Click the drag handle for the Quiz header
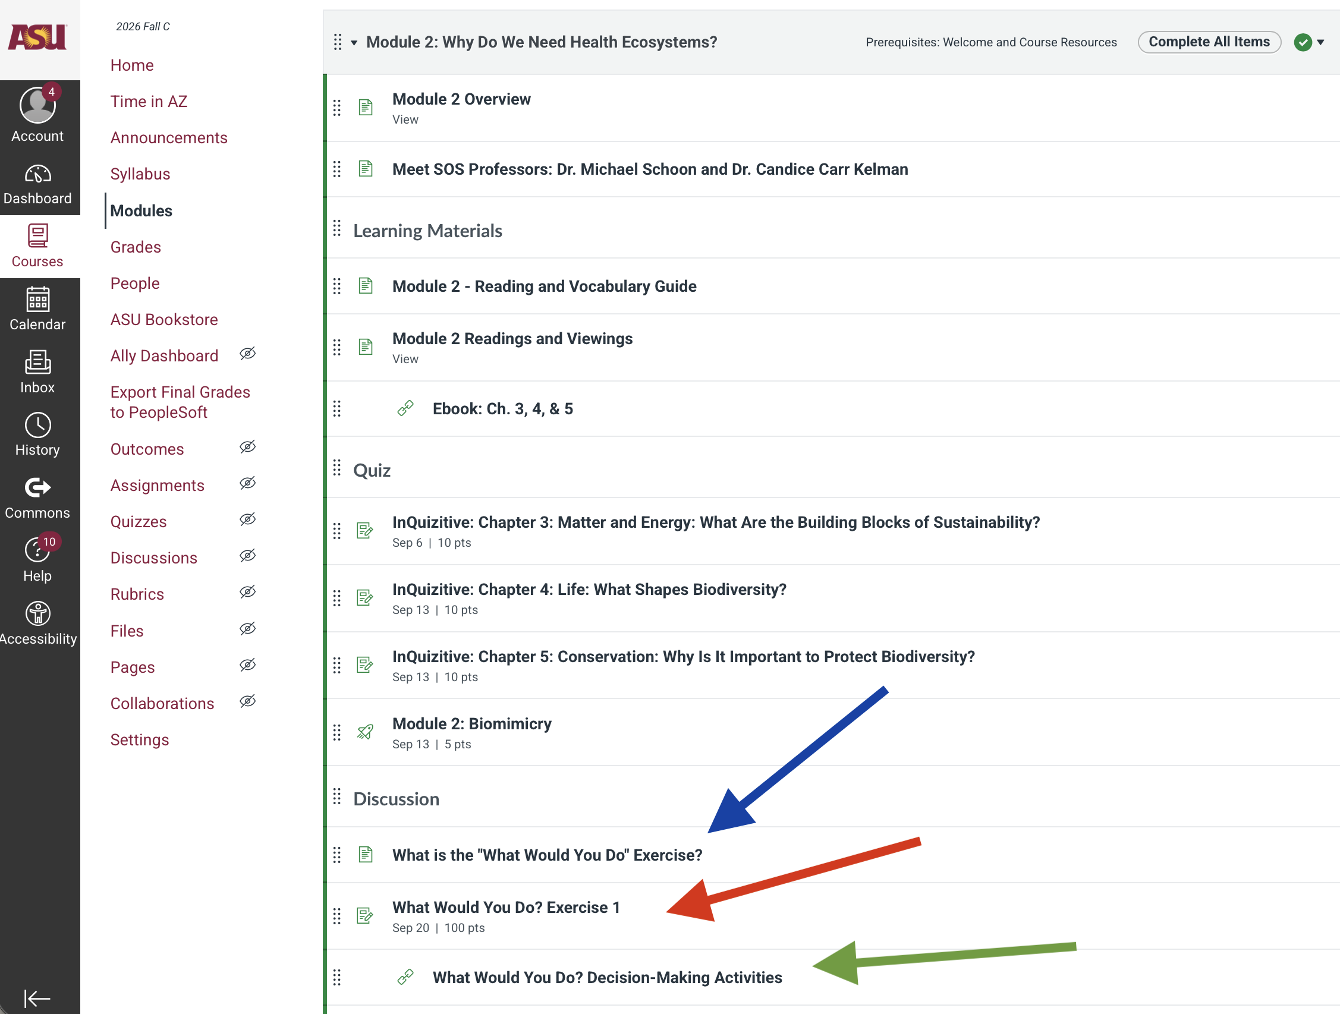Image resolution: width=1340 pixels, height=1014 pixels. point(338,469)
